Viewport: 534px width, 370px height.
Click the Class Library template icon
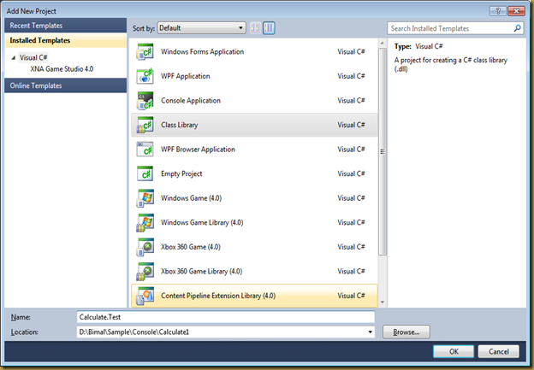145,125
